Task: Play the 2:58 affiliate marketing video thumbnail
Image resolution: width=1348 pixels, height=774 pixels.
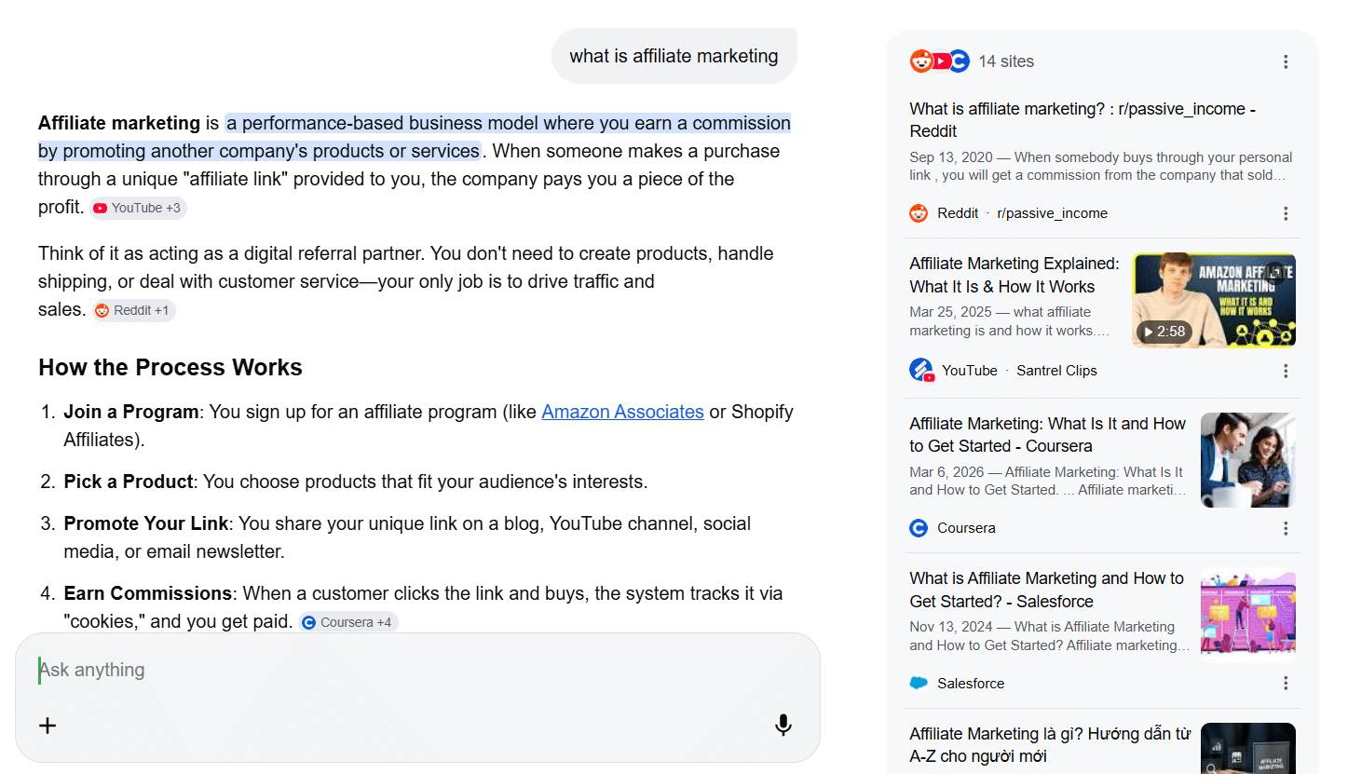Action: (x=1213, y=301)
